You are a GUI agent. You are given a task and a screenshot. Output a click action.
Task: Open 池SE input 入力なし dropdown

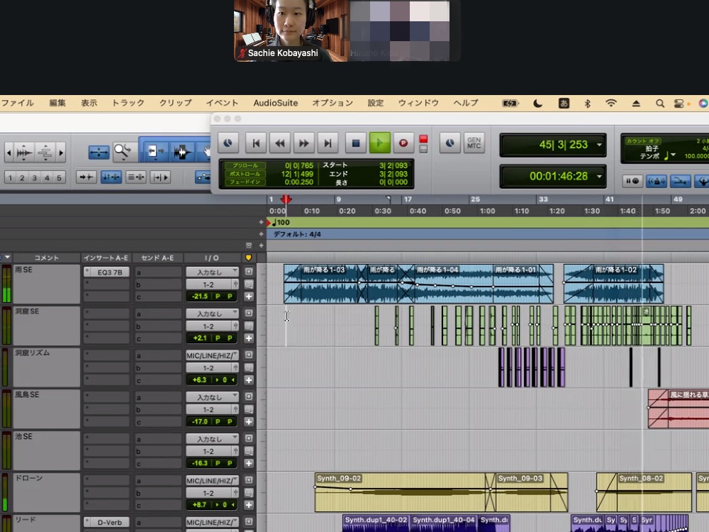[x=212, y=438]
